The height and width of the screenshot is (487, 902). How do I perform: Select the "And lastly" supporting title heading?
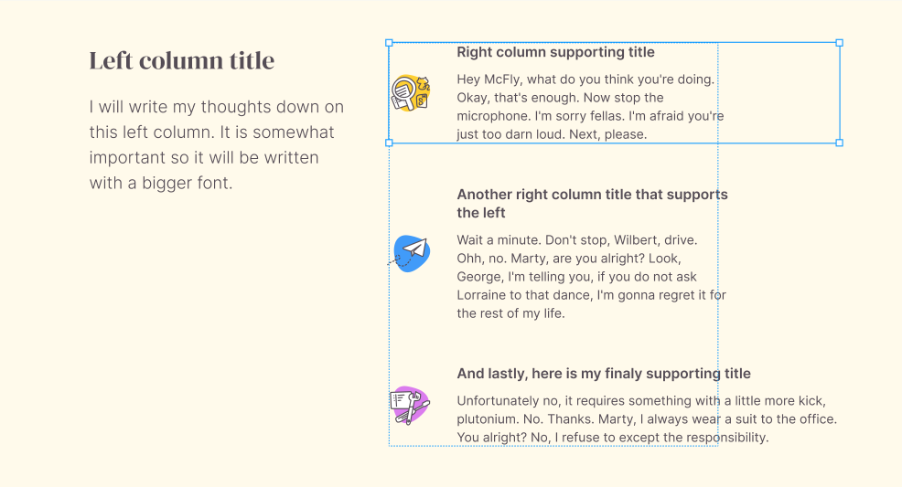coord(604,374)
